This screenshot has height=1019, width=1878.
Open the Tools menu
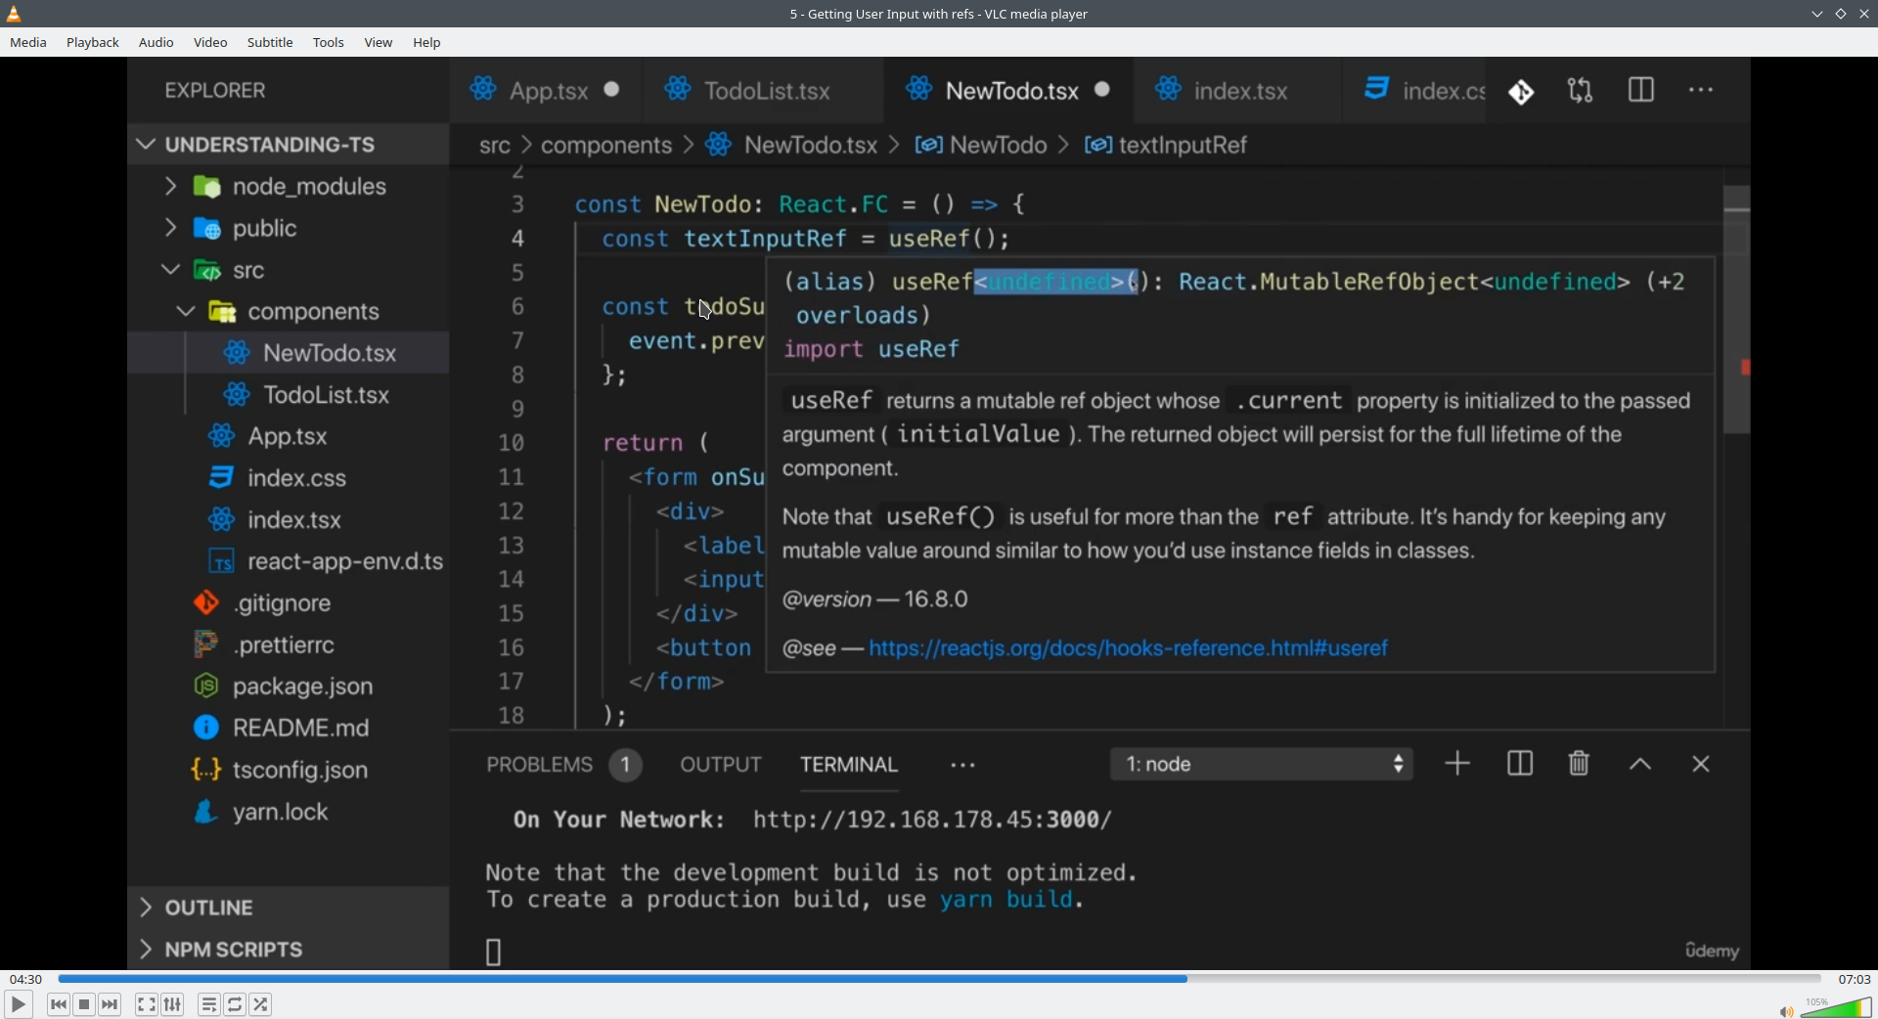[x=329, y=43]
